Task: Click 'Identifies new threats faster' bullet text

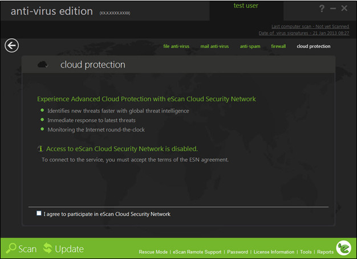Action: pos(118,111)
